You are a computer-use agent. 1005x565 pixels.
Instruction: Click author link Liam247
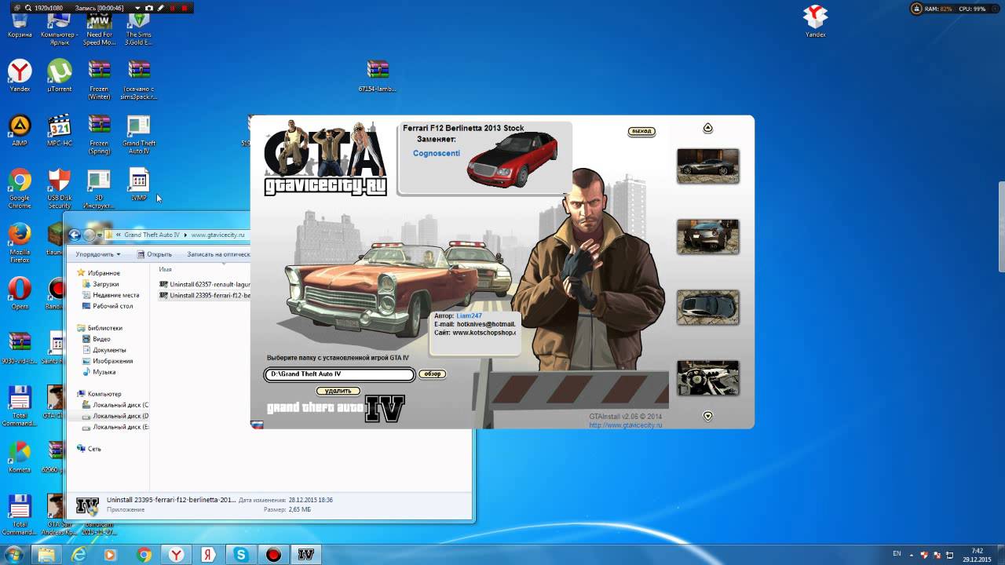469,315
